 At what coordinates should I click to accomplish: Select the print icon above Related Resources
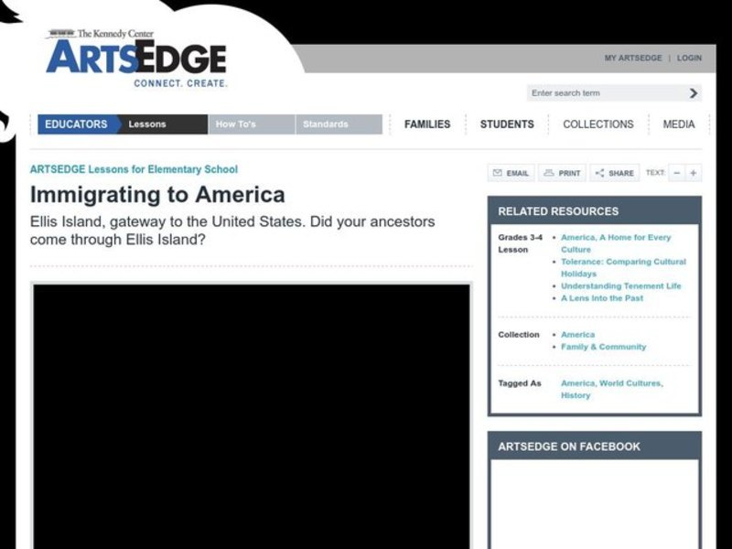550,173
